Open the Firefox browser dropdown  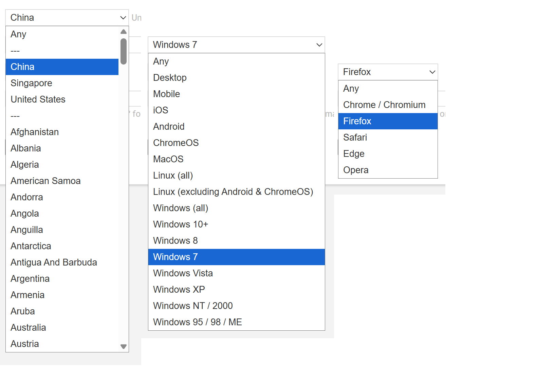[x=388, y=72]
